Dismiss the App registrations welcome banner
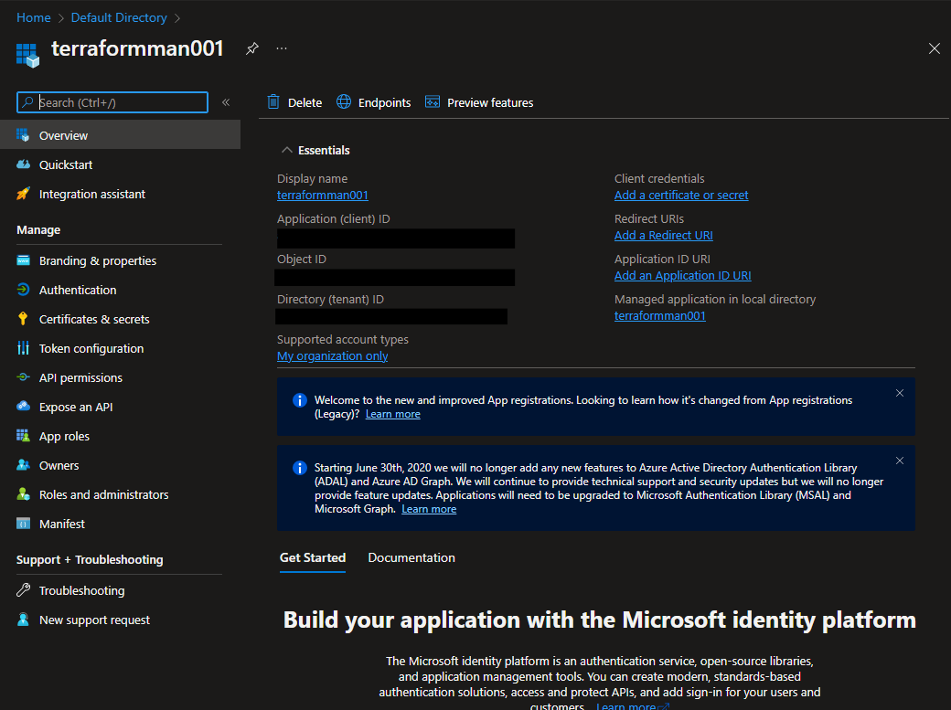The width and height of the screenshot is (951, 710). click(900, 393)
